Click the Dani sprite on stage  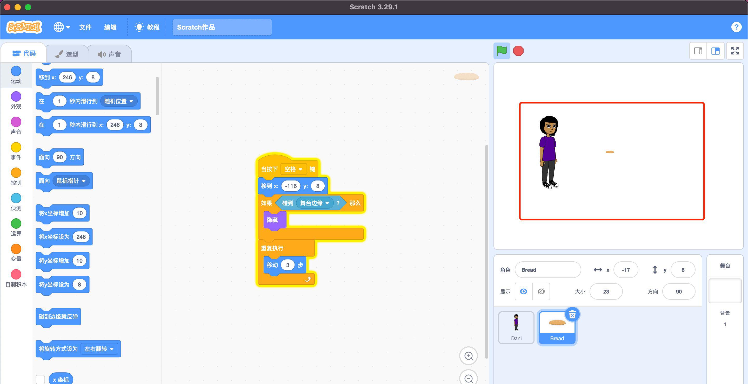tap(549, 152)
